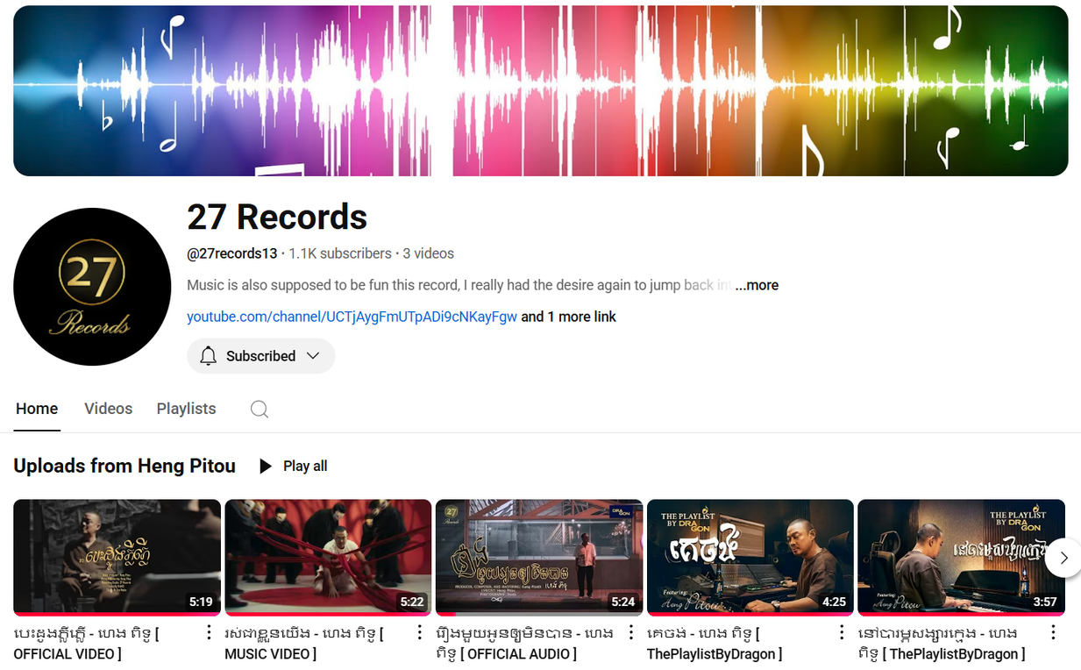Play the thumbnail with duration 5:19
Image resolution: width=1081 pixels, height=670 pixels.
(x=117, y=558)
